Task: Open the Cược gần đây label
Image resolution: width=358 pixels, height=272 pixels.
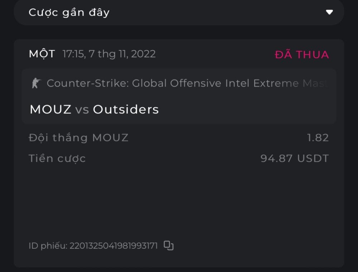Action: click(x=69, y=13)
